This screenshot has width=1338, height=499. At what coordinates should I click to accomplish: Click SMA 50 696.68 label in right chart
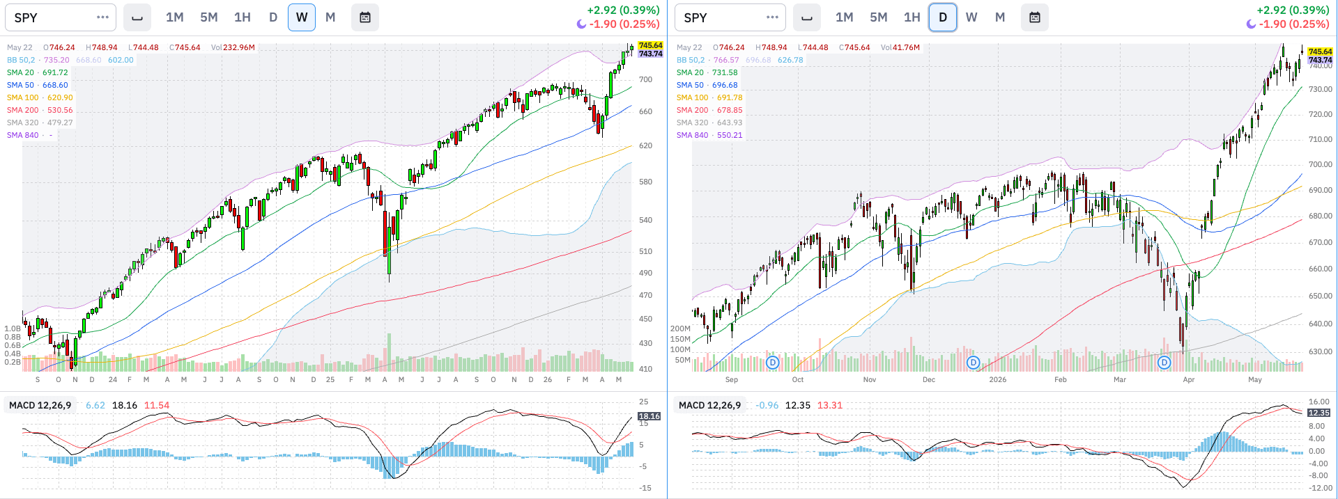point(707,85)
